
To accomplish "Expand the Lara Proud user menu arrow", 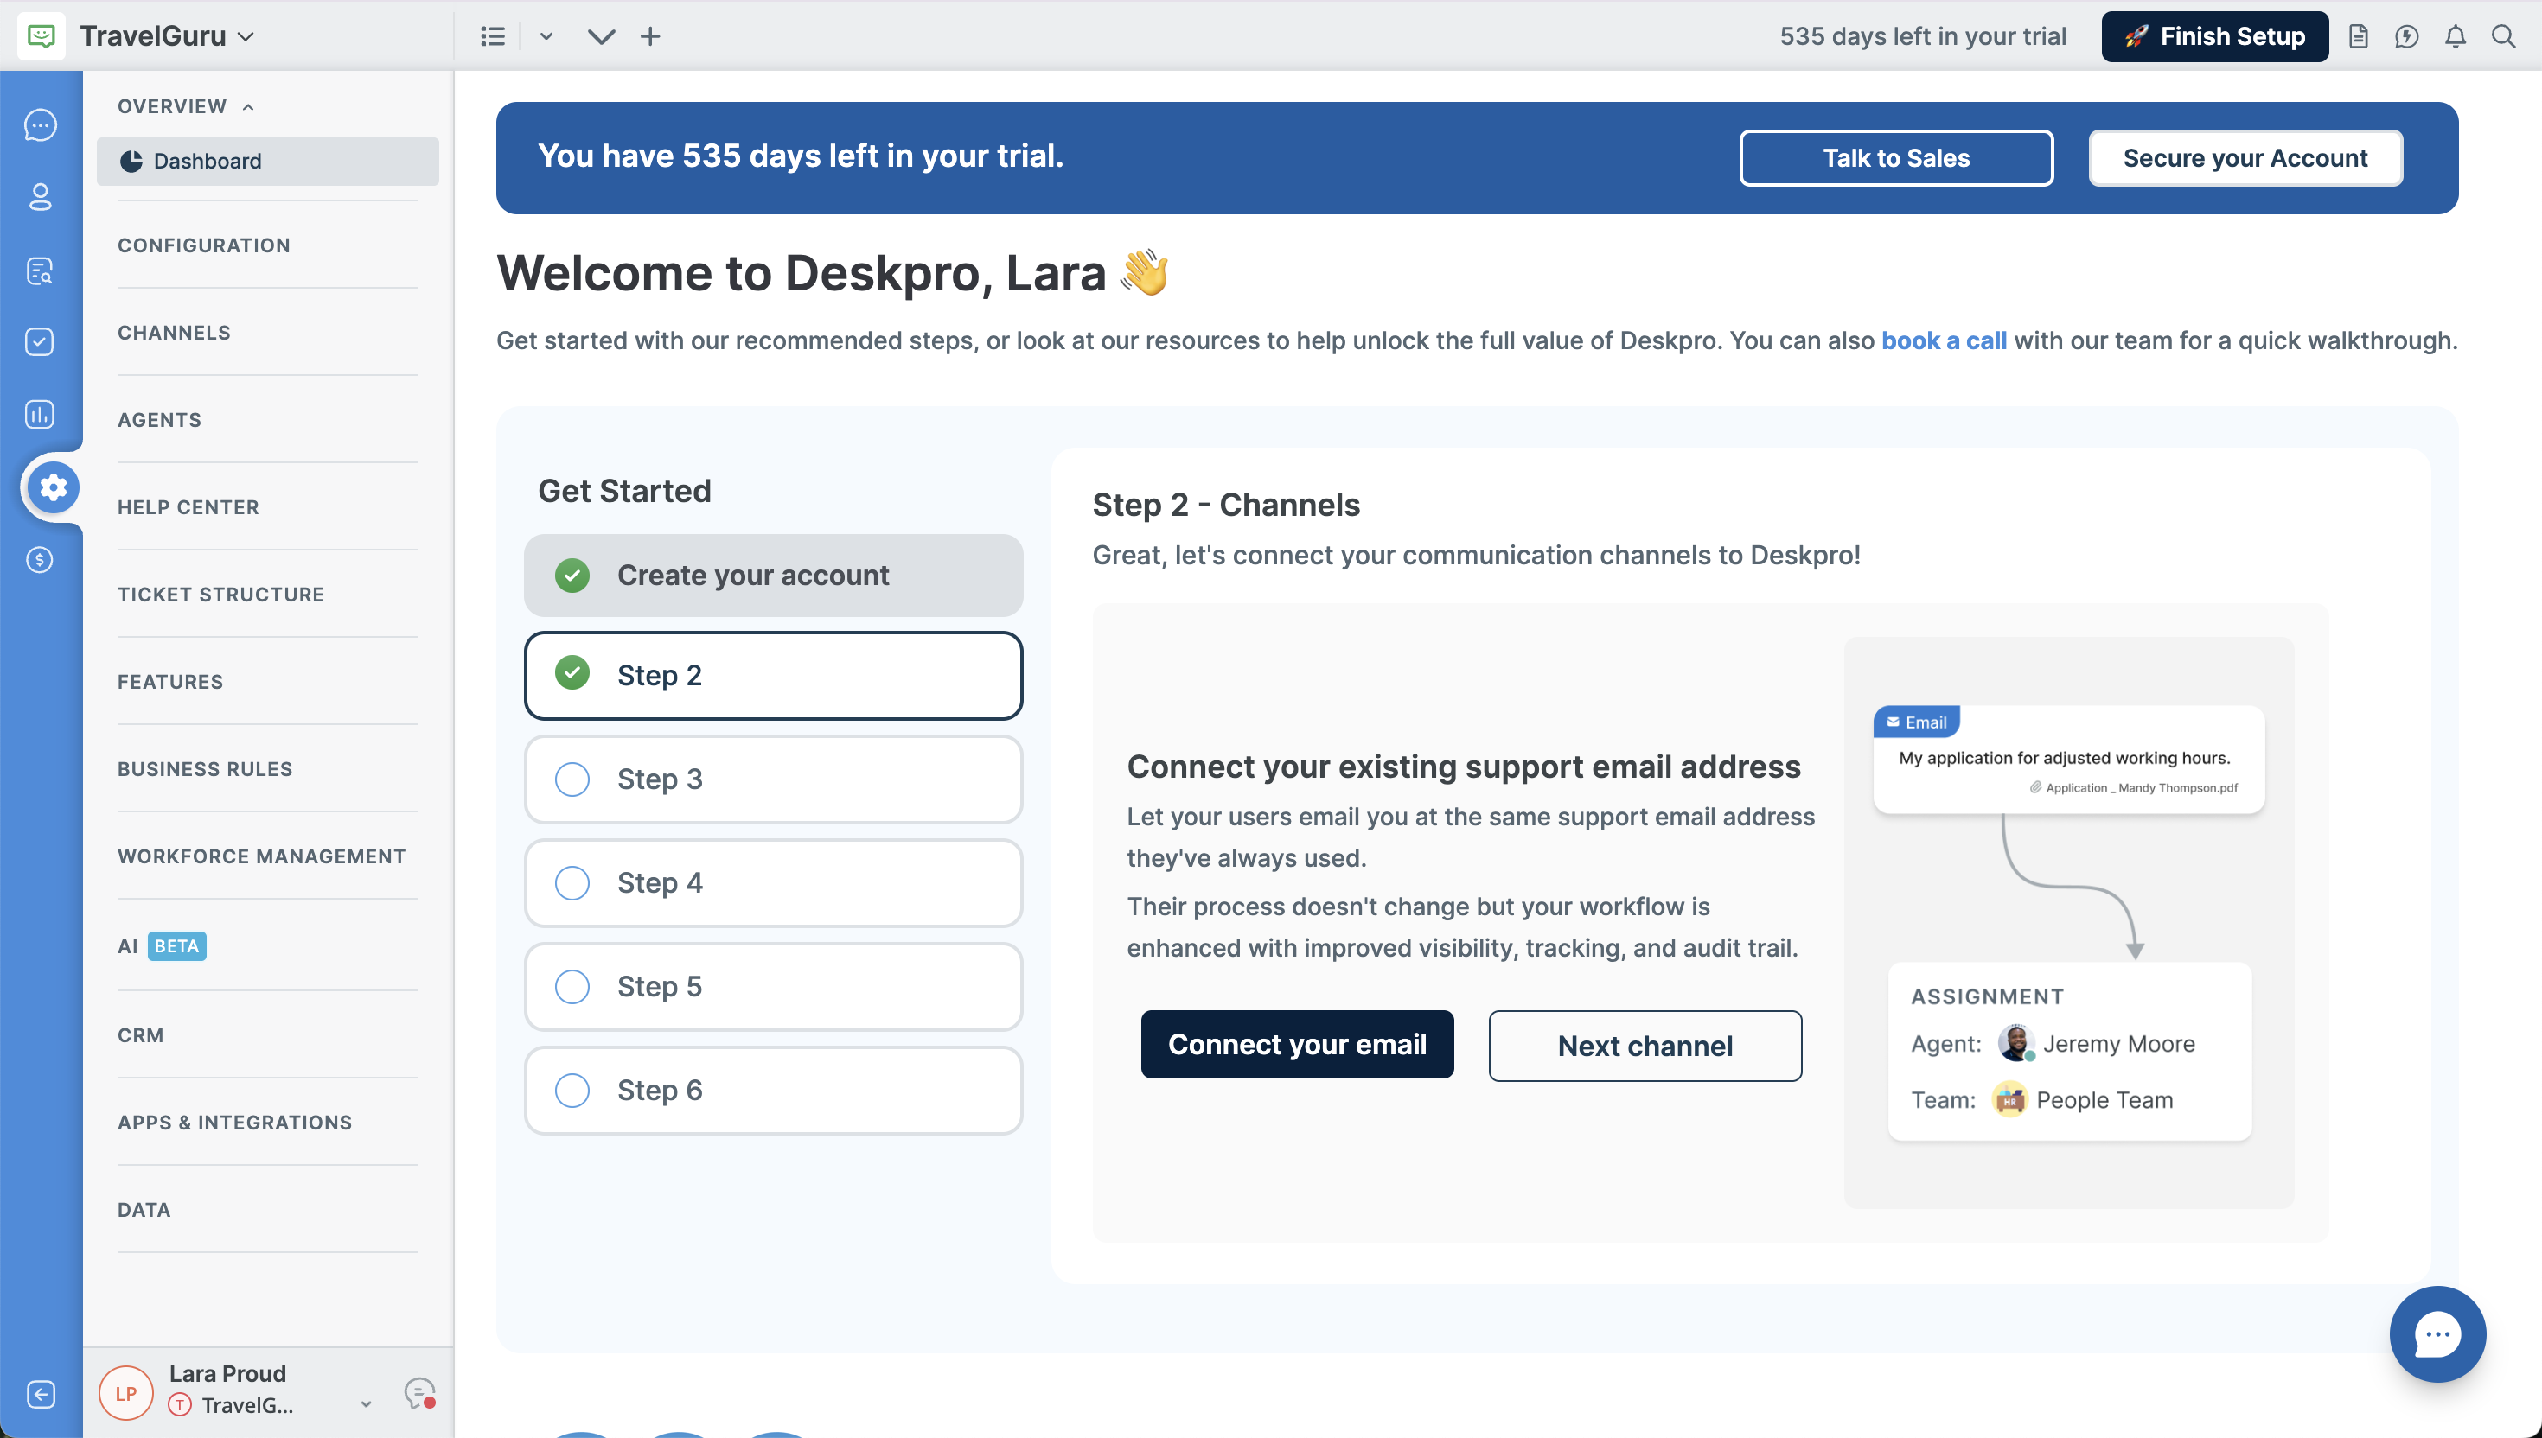I will (367, 1403).
